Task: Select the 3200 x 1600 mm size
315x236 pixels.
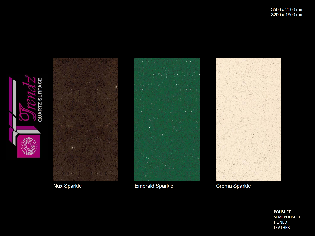Action: [287, 15]
